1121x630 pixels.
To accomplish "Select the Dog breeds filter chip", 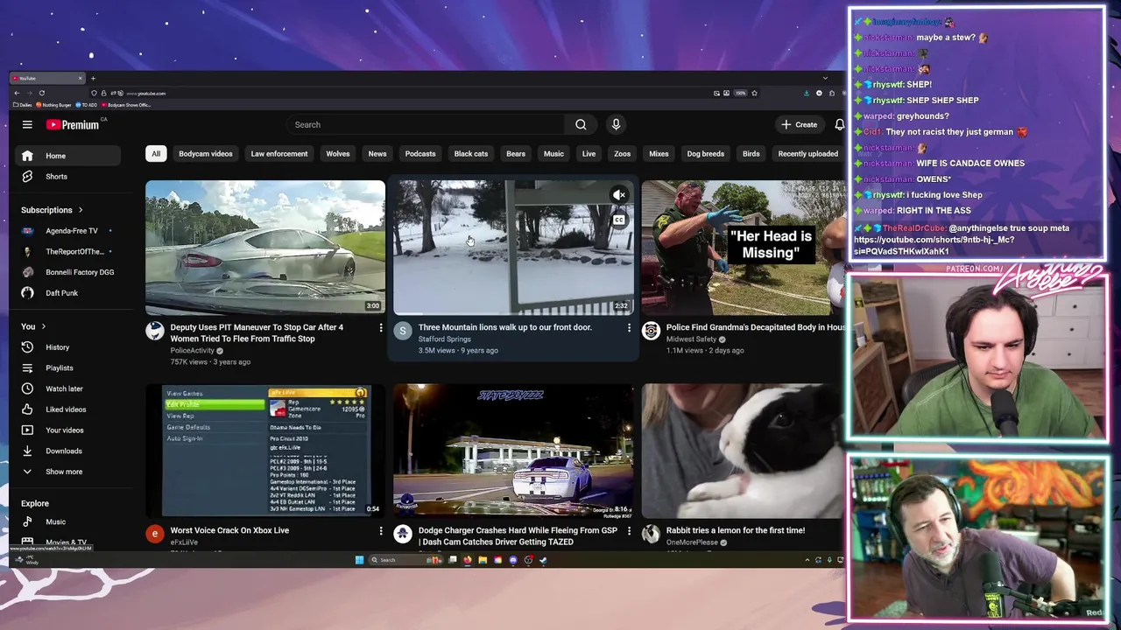I will 706,154.
